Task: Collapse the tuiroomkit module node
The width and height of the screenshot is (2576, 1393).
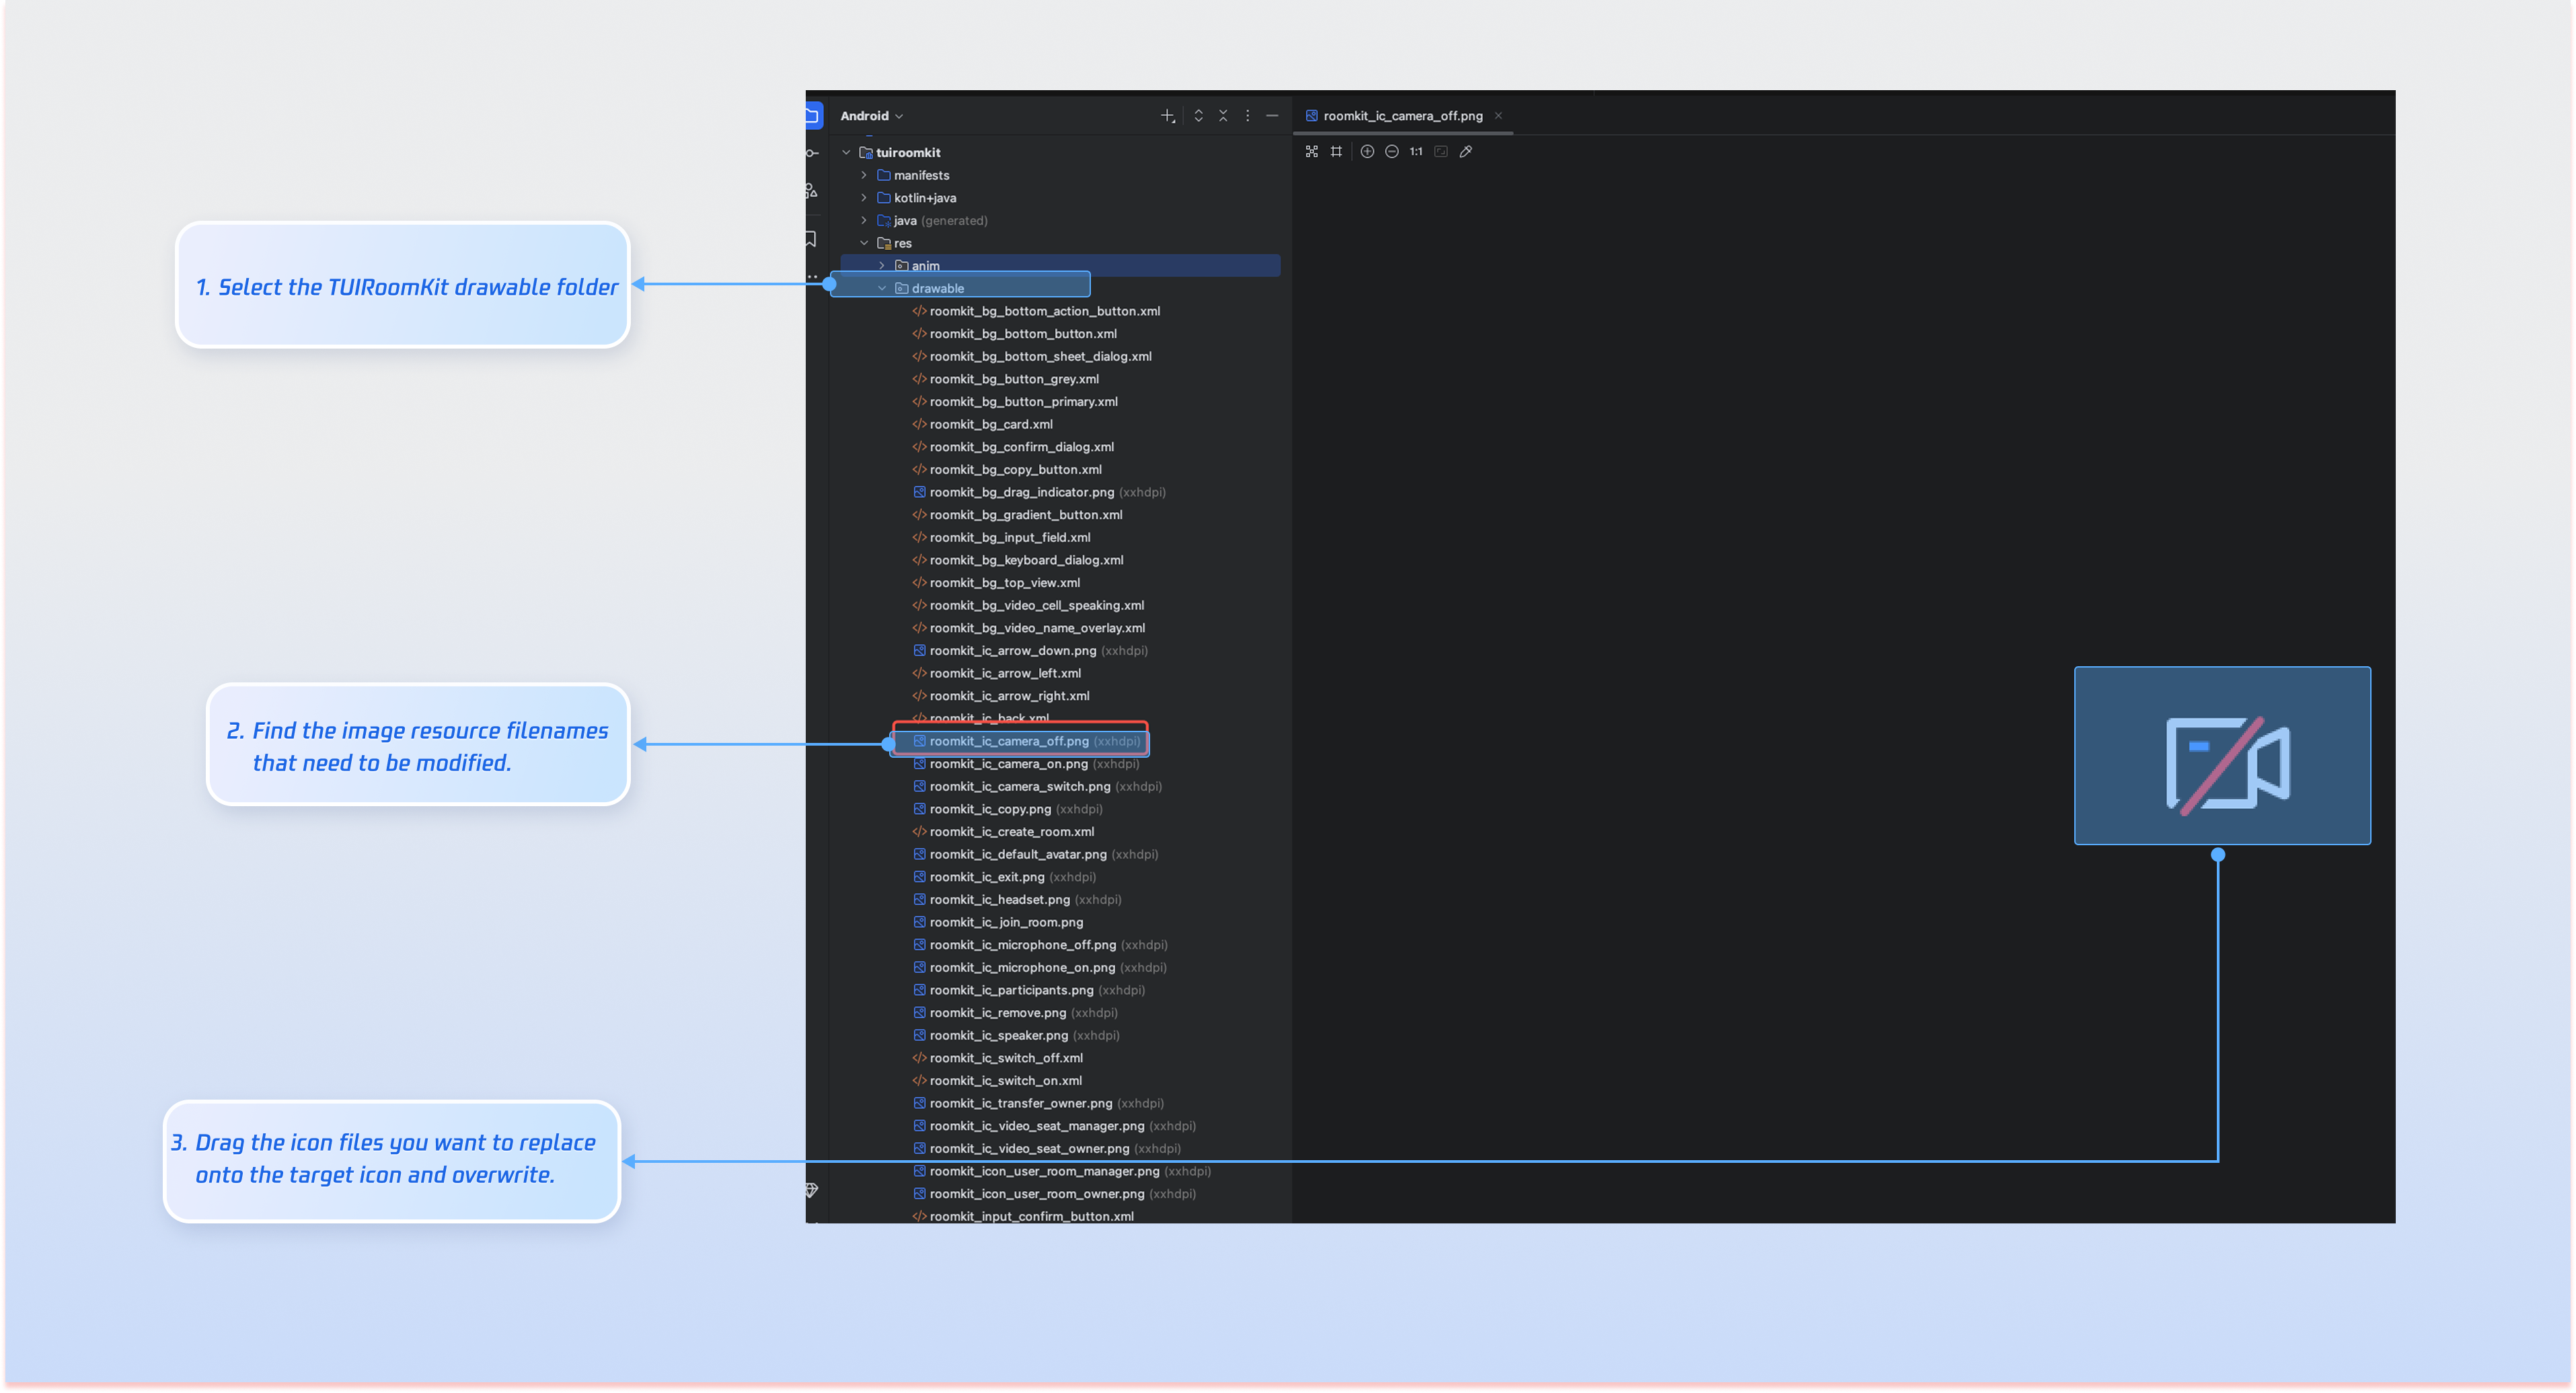Action: pyautogui.click(x=846, y=152)
